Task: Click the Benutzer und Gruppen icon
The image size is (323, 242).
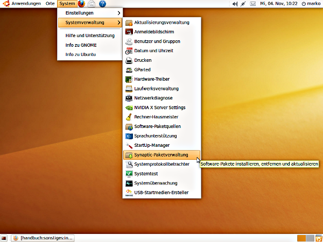Action: [x=129, y=41]
